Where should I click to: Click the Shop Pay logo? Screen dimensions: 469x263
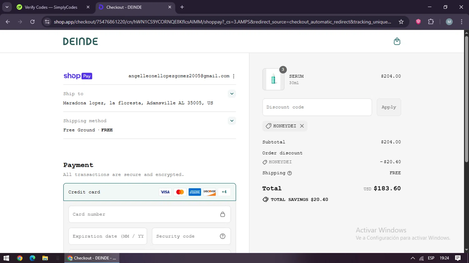coord(78,76)
